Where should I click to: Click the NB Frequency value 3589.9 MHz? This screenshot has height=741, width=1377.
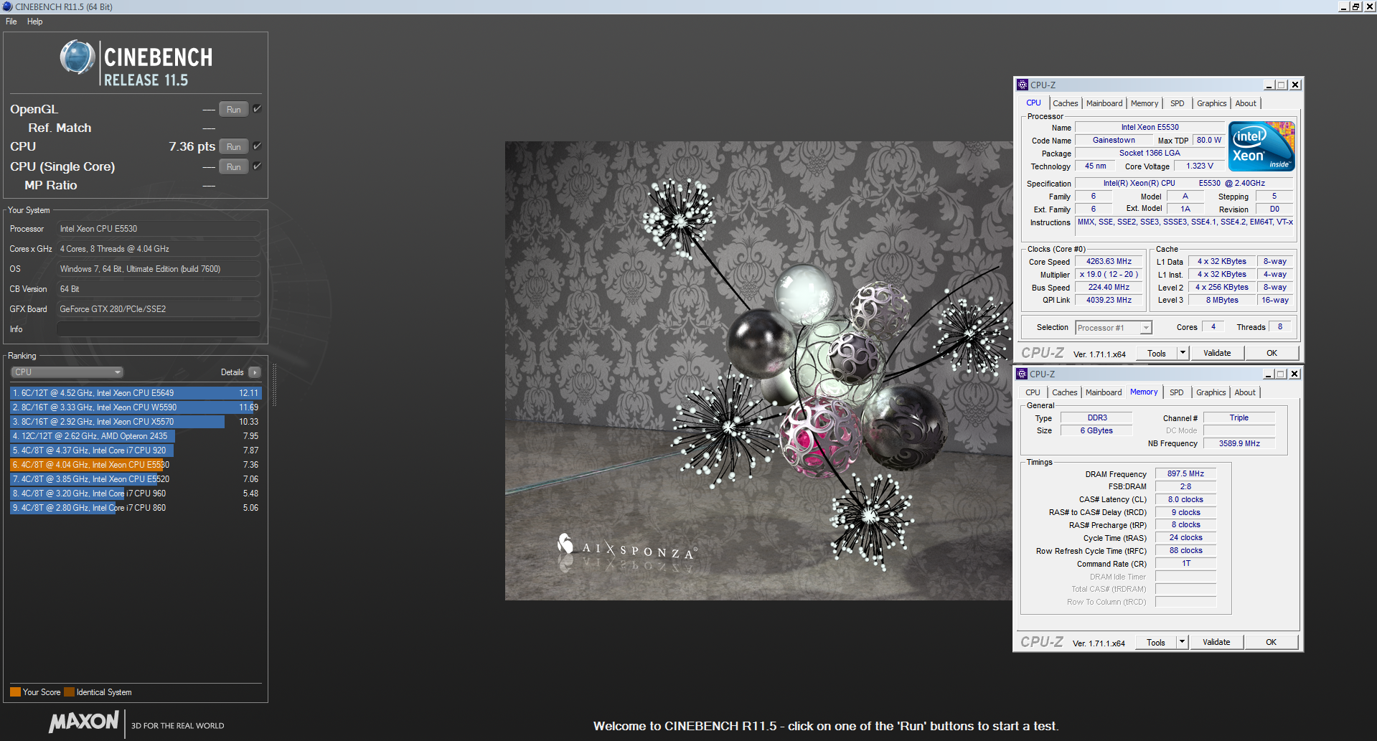pyautogui.click(x=1239, y=443)
